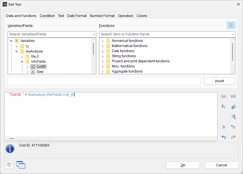Click the overlapping windows icon
This screenshot has height=174, width=243.
(21, 165)
